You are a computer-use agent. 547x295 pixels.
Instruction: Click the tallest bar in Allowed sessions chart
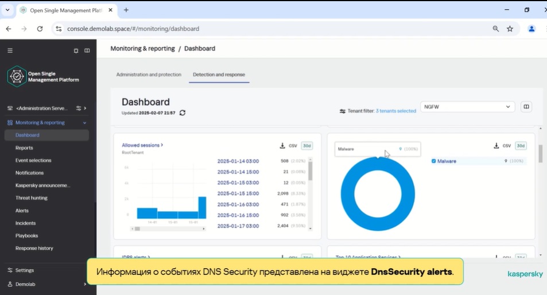tap(203, 208)
